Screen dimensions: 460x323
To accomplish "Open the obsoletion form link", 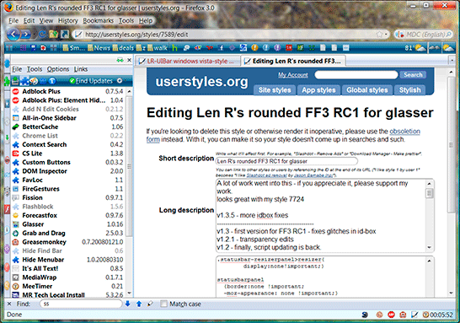I will coord(404,132).
